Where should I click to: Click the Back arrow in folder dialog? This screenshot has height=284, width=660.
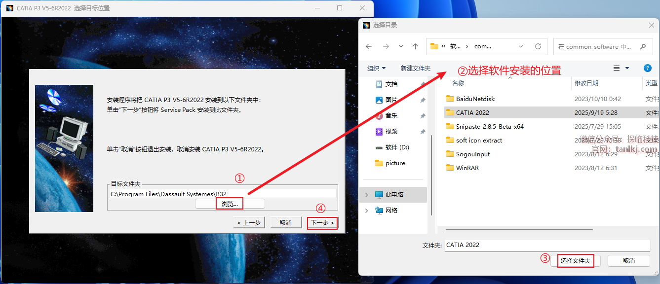click(x=369, y=46)
